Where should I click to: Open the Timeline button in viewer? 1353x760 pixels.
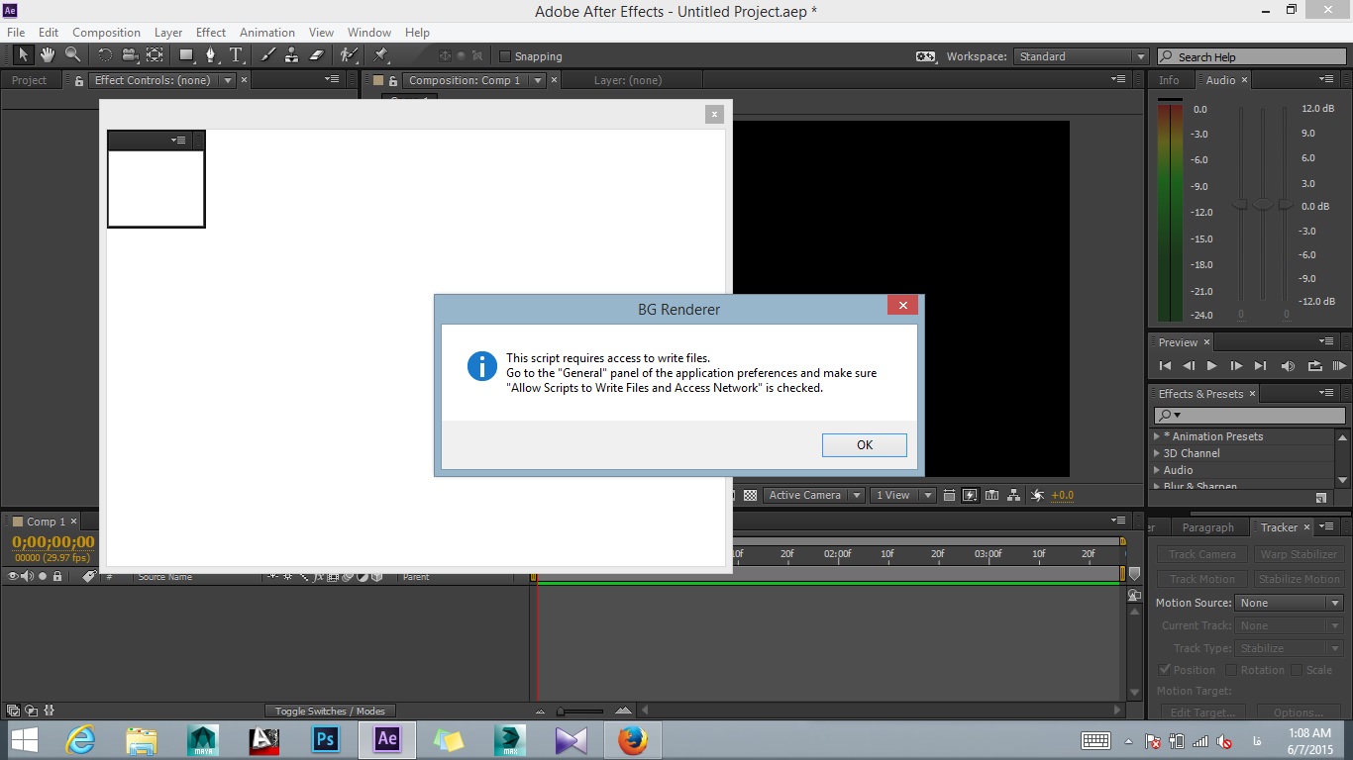pyautogui.click(x=991, y=495)
